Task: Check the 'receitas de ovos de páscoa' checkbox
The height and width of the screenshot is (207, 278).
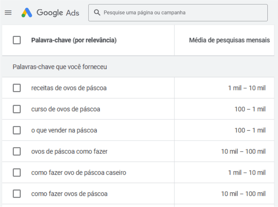Action: 17,88
